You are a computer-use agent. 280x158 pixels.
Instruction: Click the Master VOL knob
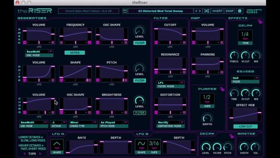(x=255, y=147)
